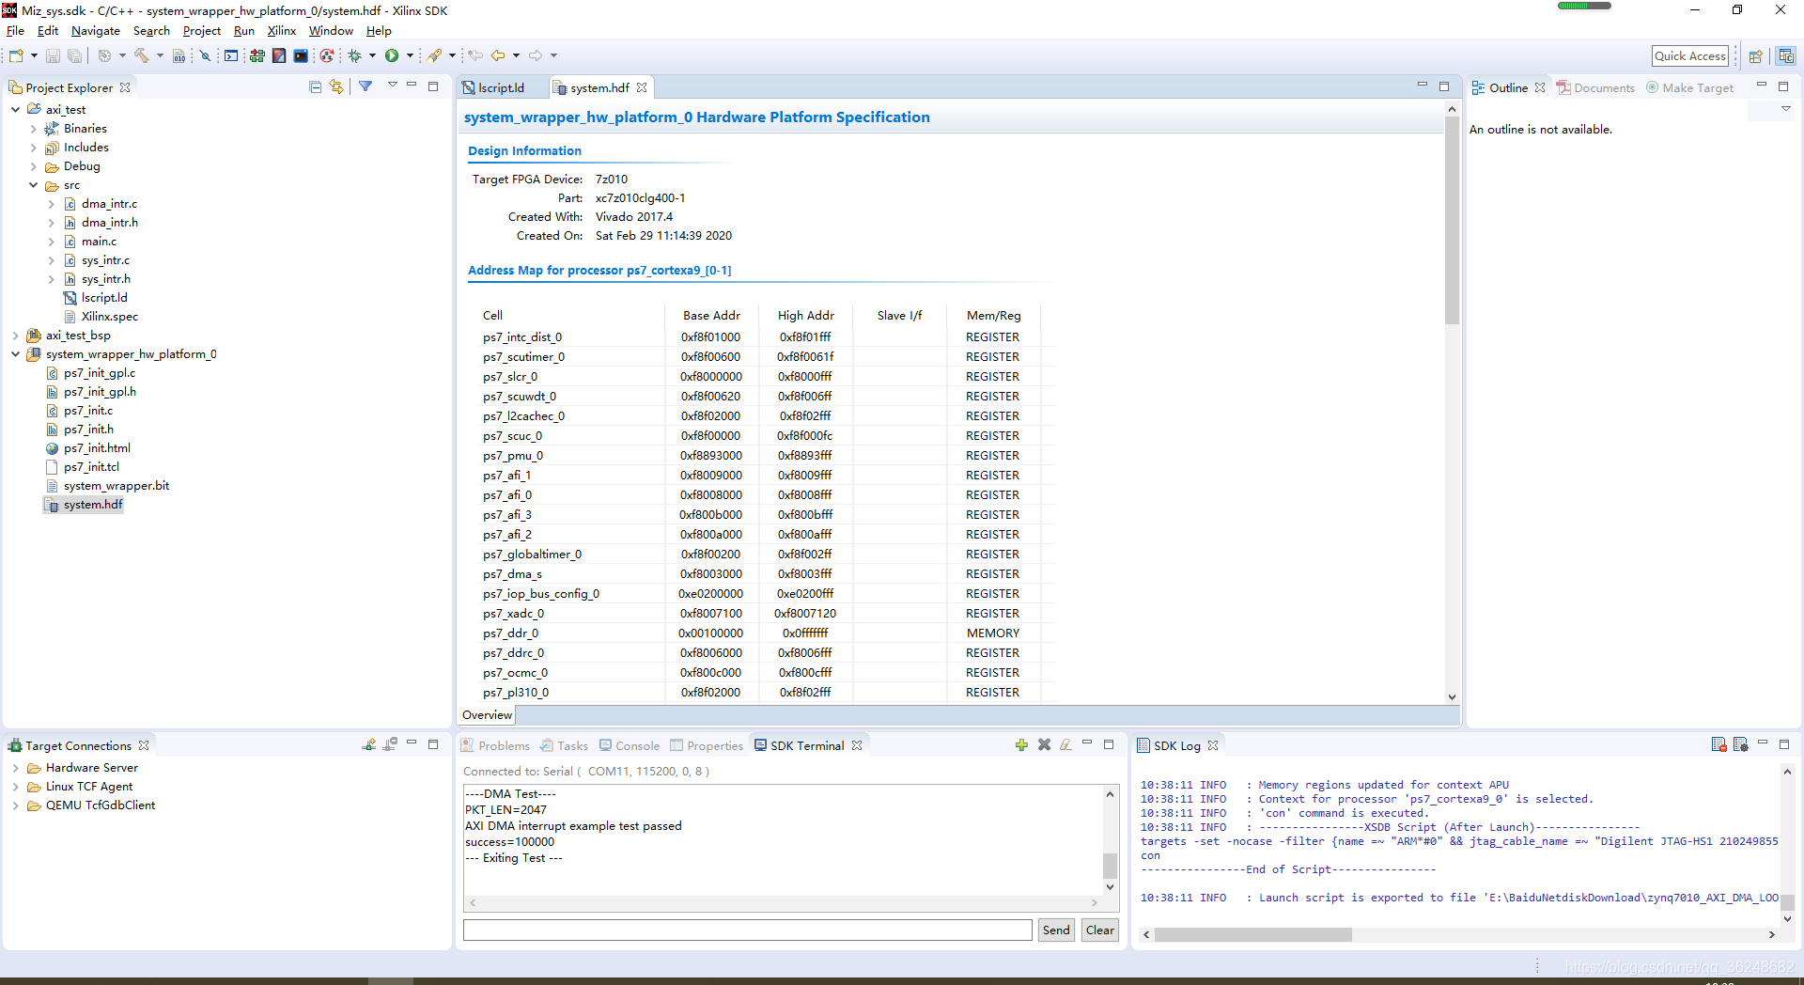
Task: Click the Save All toolbar icon
Action: click(75, 56)
